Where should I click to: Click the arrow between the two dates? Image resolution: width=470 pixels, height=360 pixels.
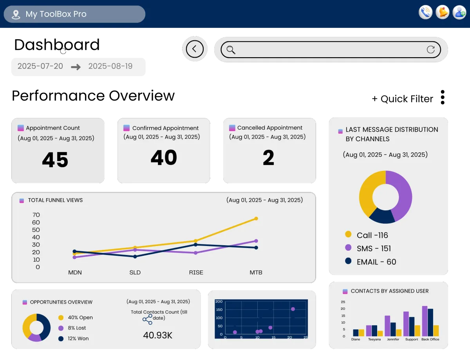[76, 67]
